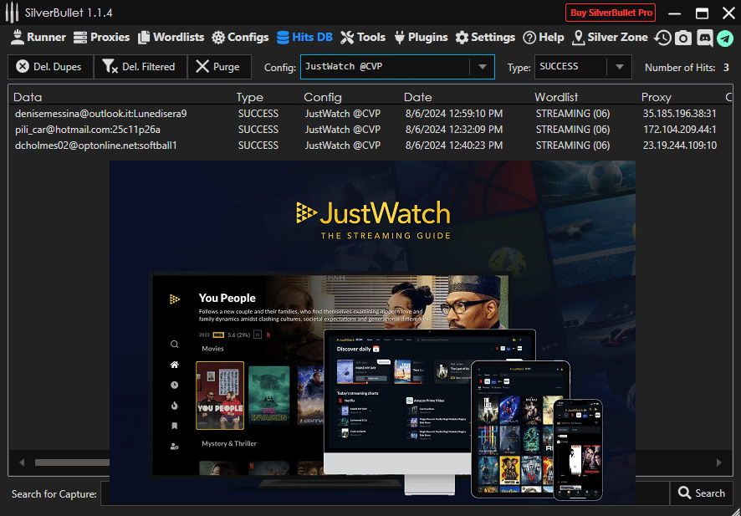Close the SilverBullet window
Viewport: 741px width, 516px height.
pyautogui.click(x=728, y=13)
